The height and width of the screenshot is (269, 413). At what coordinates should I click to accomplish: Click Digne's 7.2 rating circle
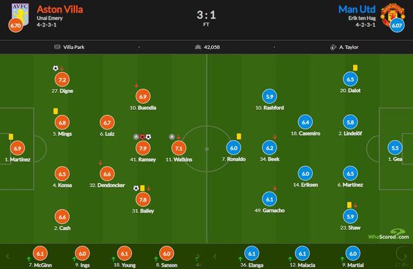[x=63, y=81]
